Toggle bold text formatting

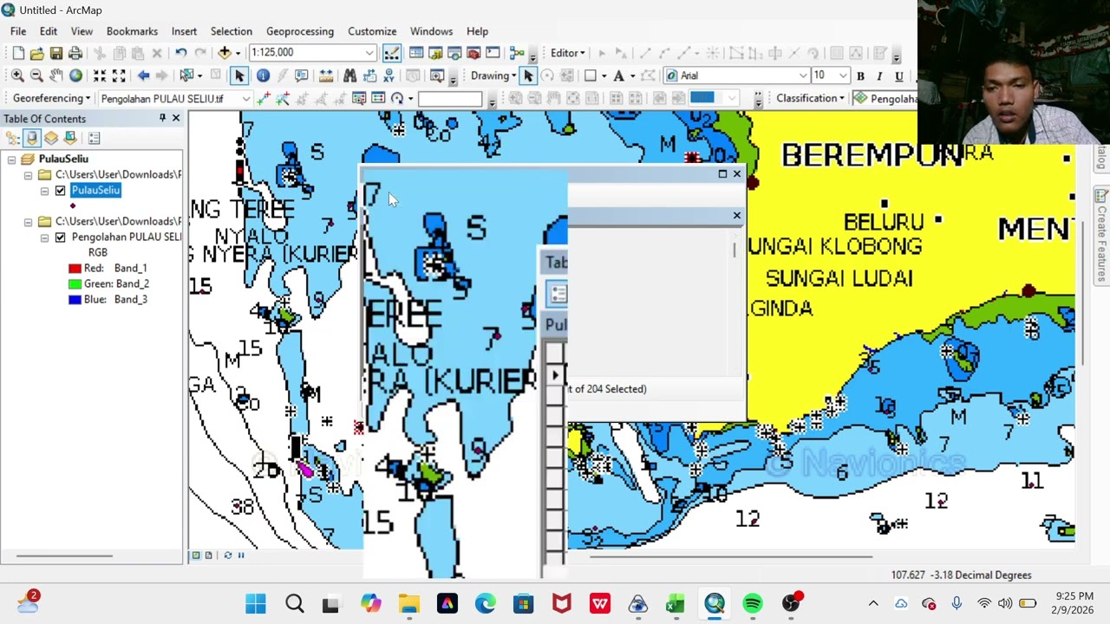click(x=860, y=75)
